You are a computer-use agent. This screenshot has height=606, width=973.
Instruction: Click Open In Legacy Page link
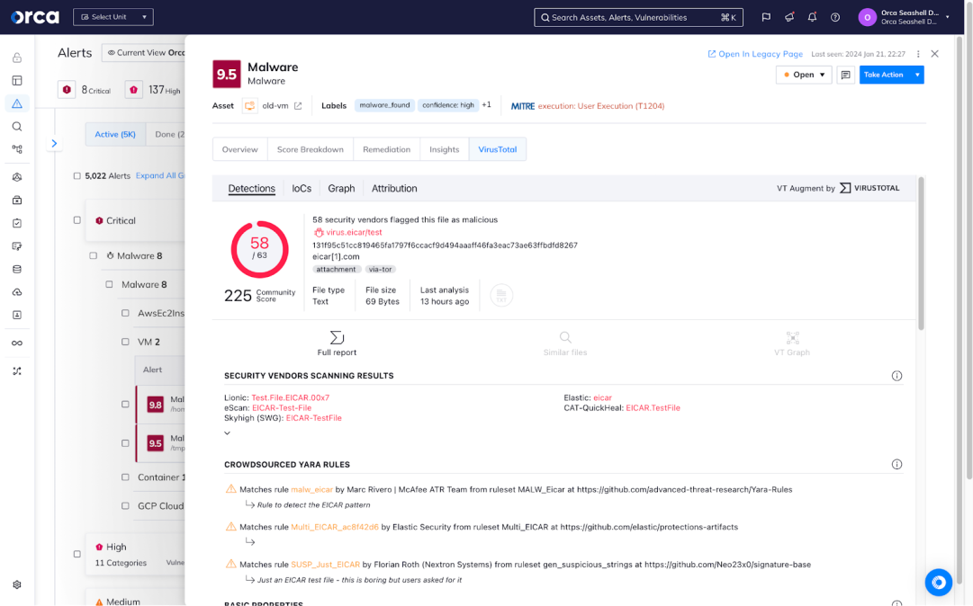coord(755,54)
